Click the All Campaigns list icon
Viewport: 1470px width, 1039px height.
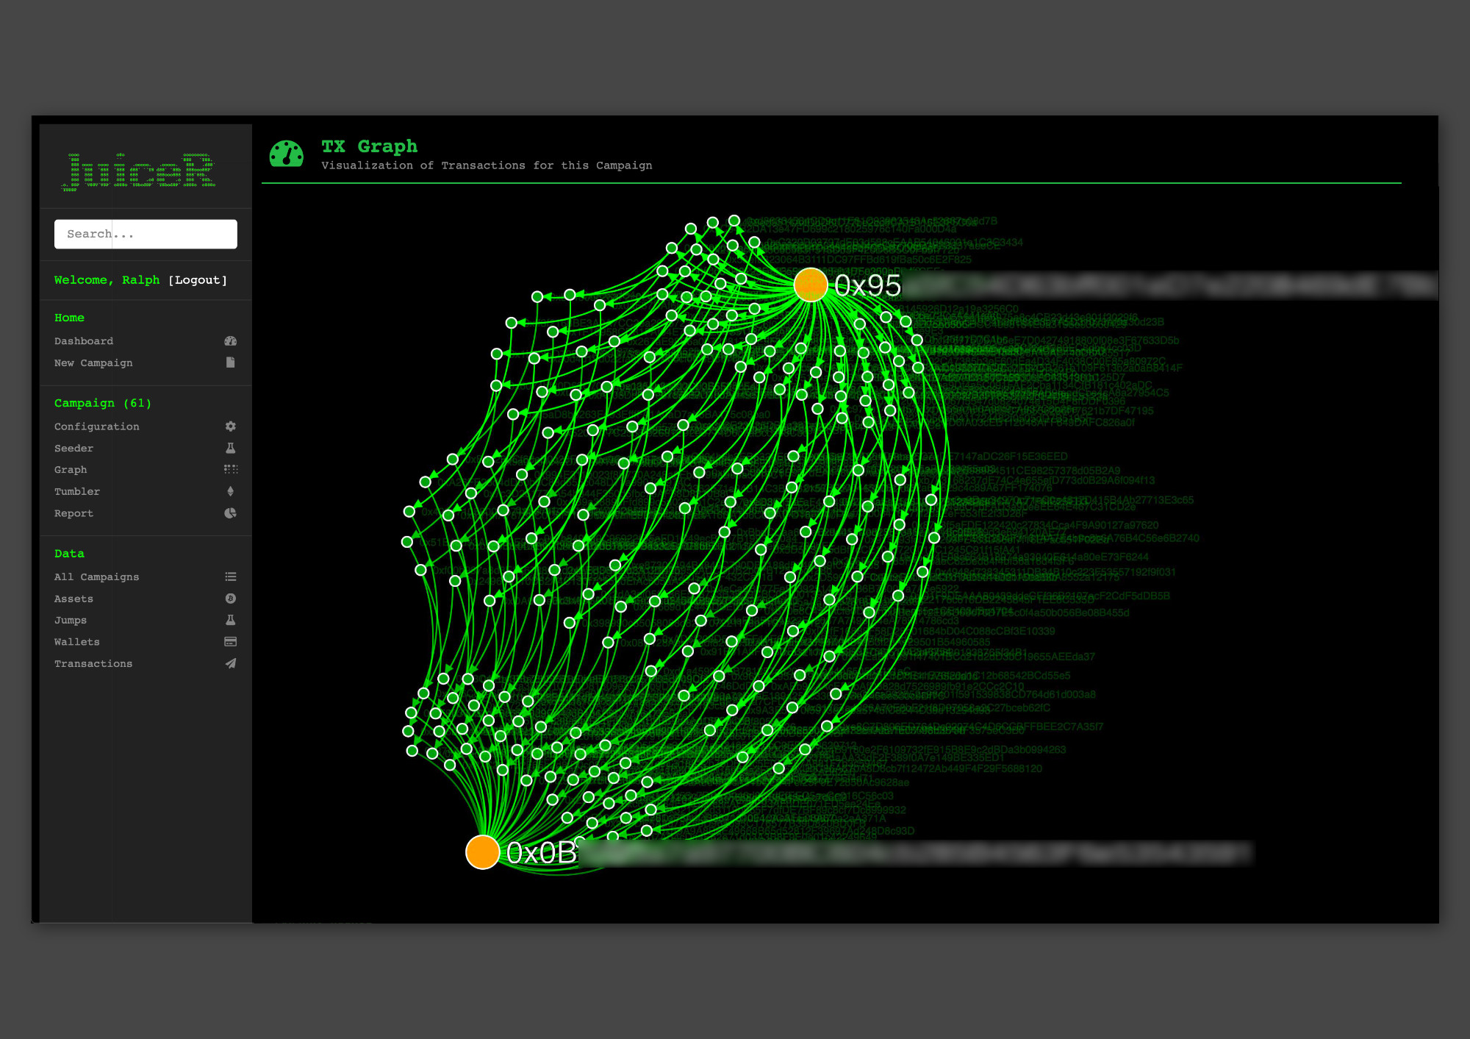coord(230,577)
